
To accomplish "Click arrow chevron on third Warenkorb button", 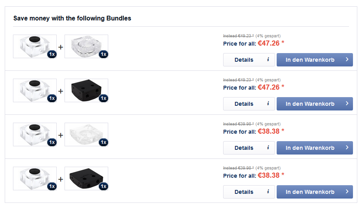I will (347, 147).
